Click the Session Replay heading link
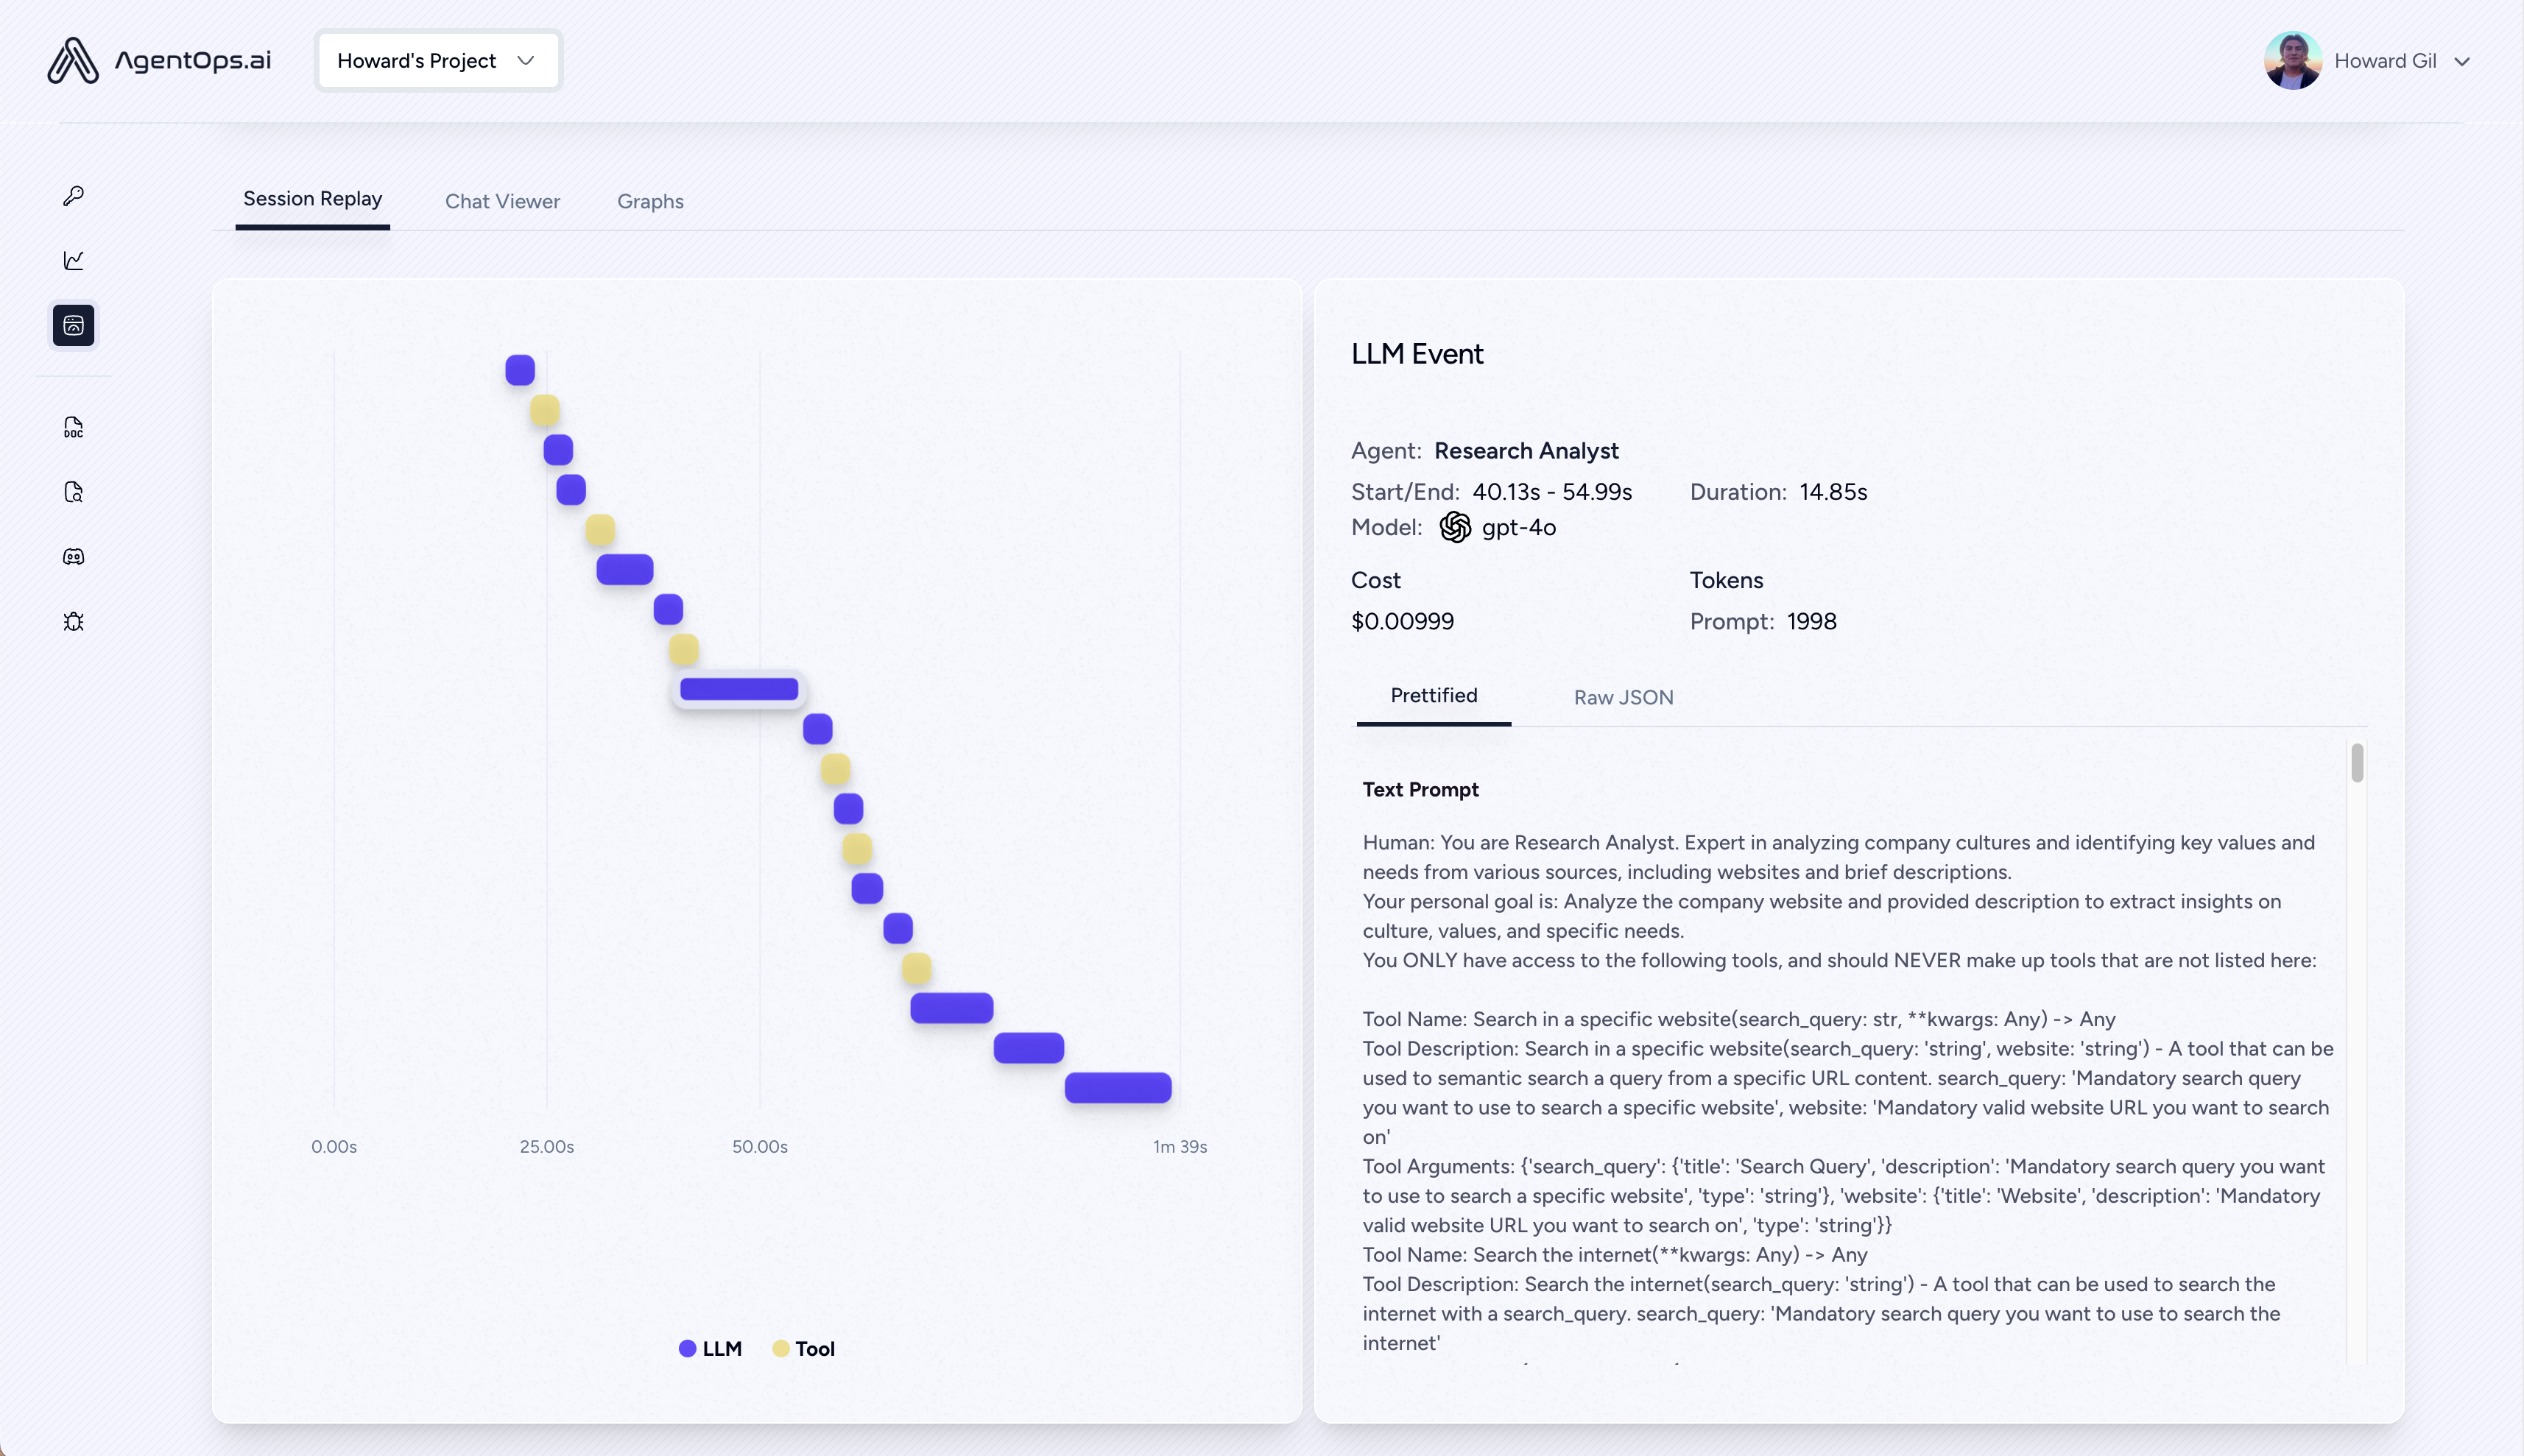The image size is (2524, 1456). click(x=312, y=199)
